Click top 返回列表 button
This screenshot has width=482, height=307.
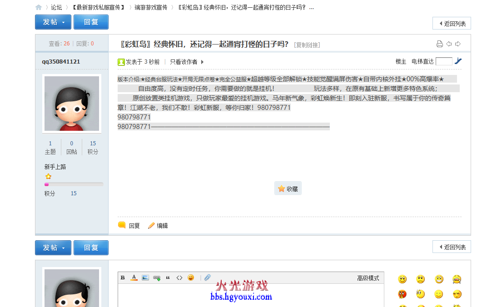coord(452,23)
